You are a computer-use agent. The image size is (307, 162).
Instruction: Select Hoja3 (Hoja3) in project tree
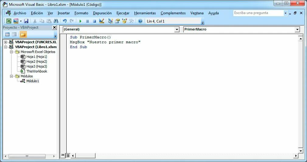point(37,66)
